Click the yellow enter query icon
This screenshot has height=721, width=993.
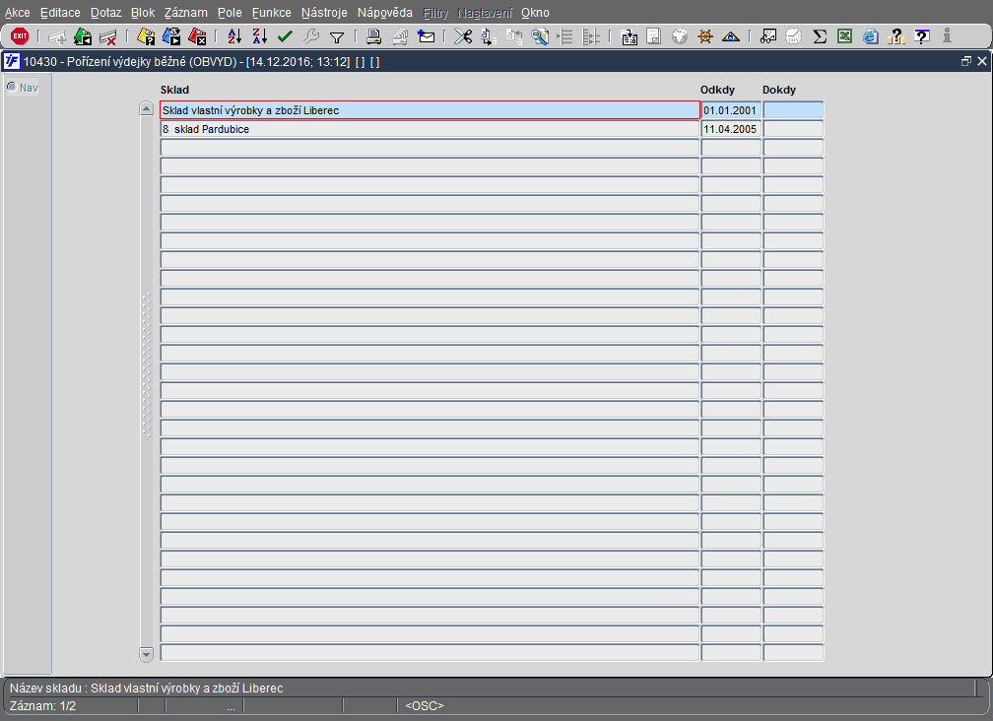pos(146,36)
